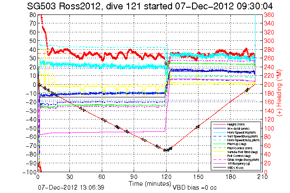This screenshot has height=193, width=290.
Task: Click the red heading axis tick label '100'
Action: [269, 128]
